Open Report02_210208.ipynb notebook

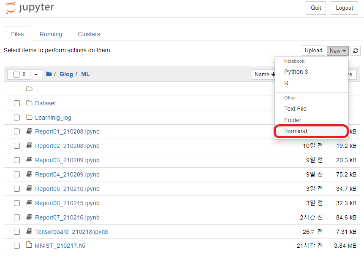coord(67,146)
